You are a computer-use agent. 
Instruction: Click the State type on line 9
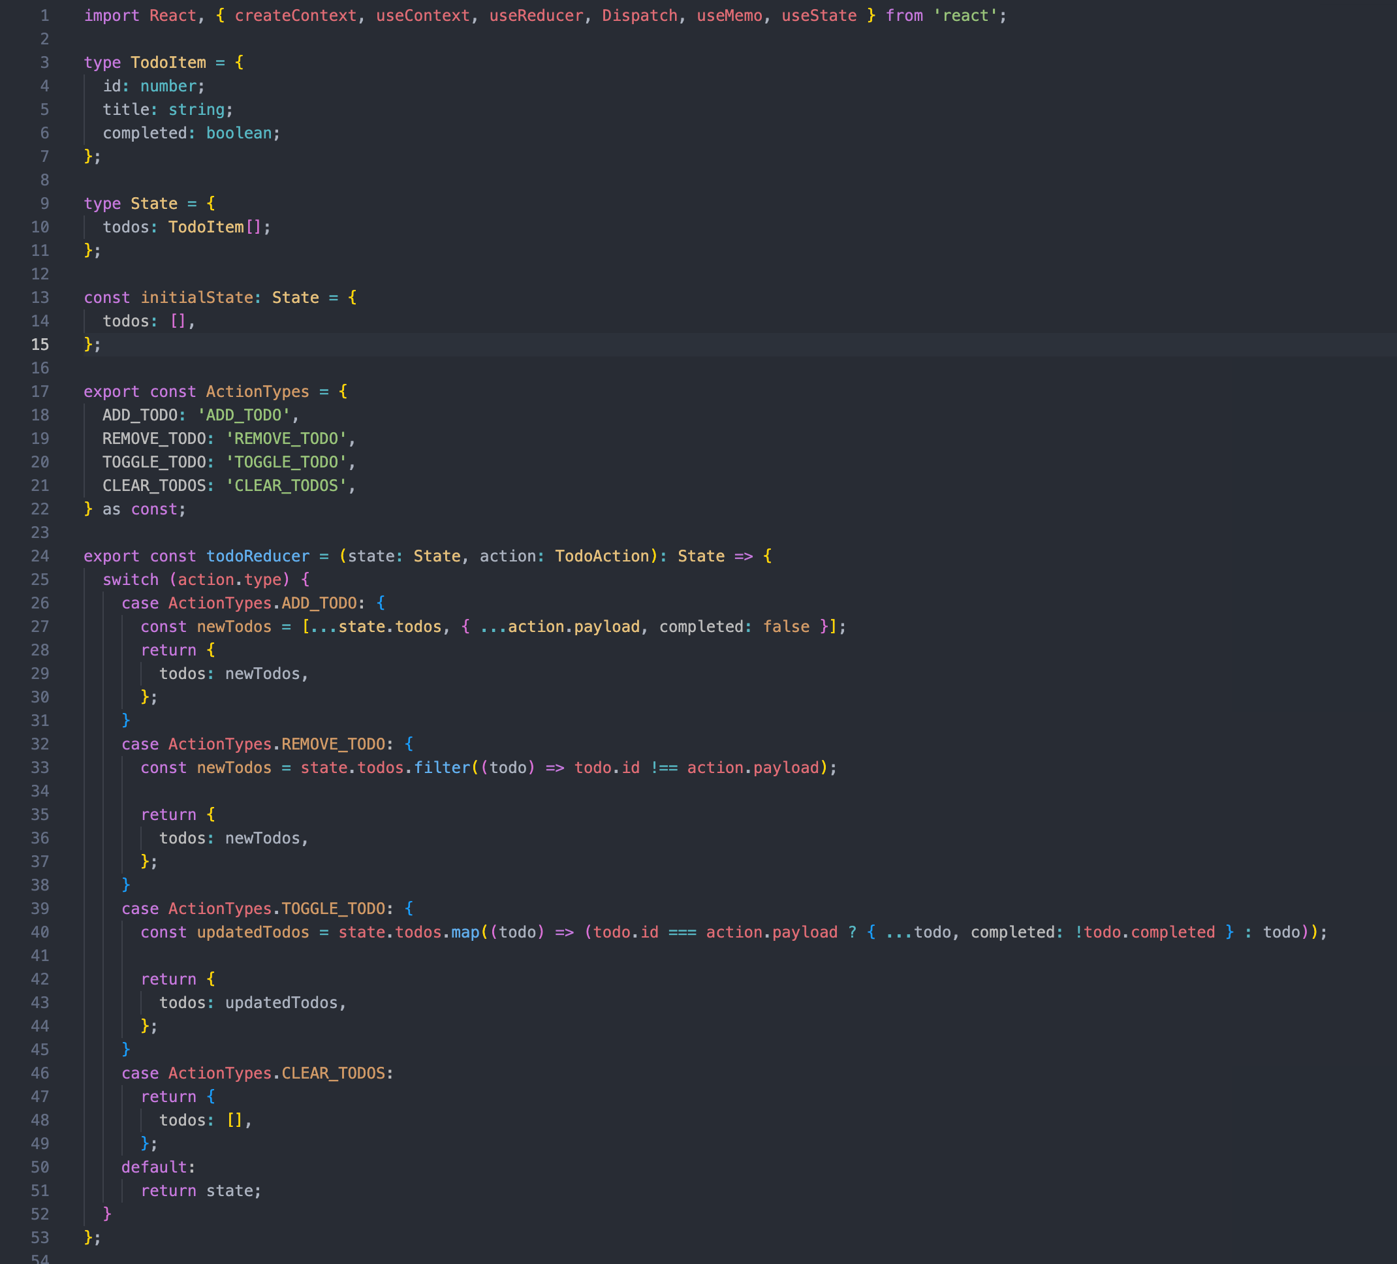tap(154, 203)
